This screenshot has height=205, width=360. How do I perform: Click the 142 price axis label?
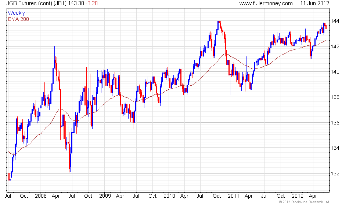click(x=335, y=46)
